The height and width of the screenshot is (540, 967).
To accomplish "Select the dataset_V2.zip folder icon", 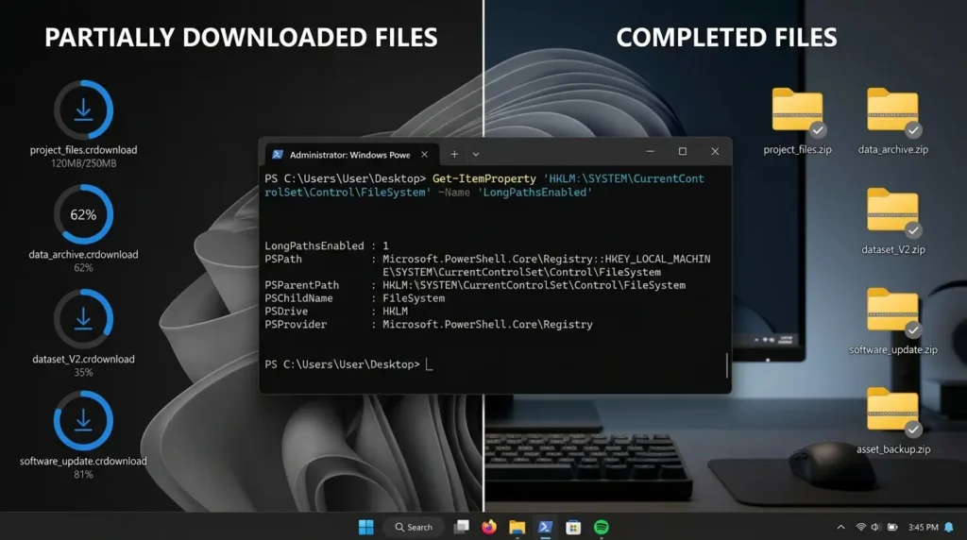I will pyautogui.click(x=892, y=211).
